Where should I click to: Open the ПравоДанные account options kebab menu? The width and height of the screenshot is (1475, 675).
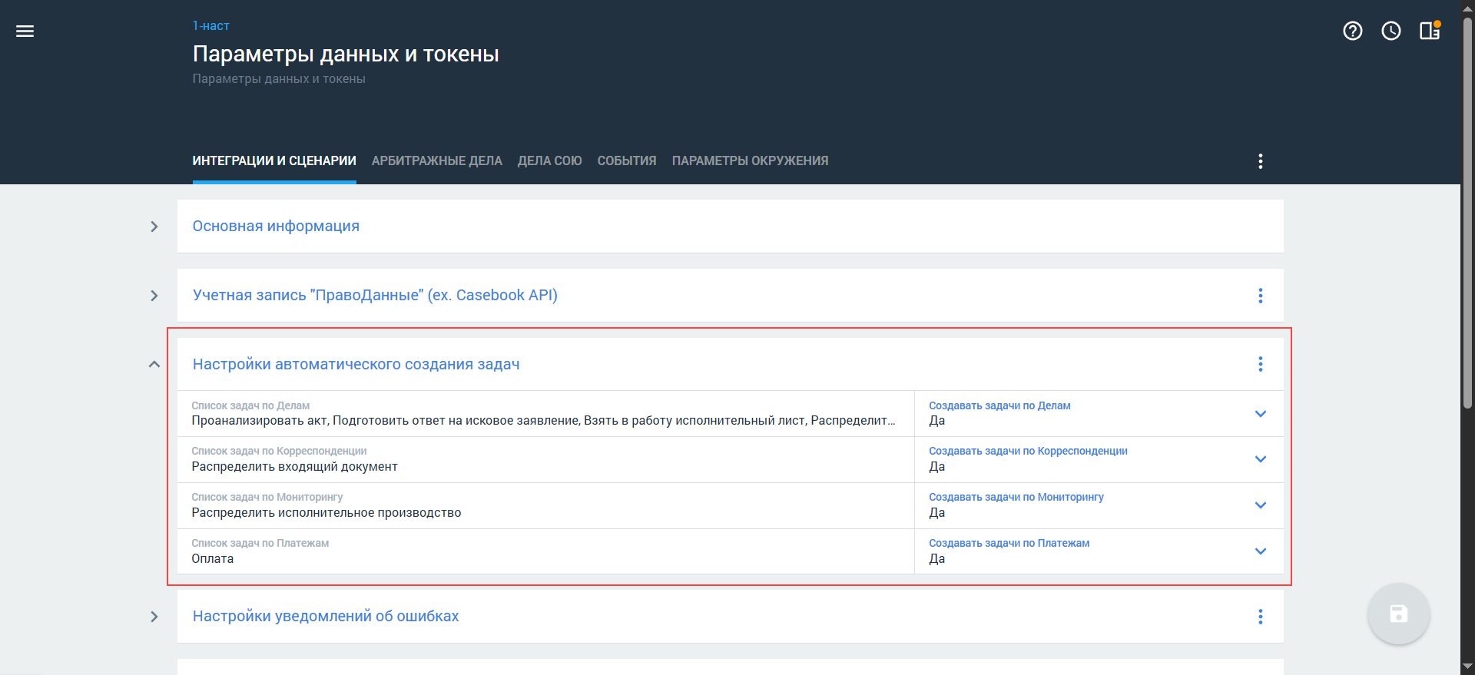[1261, 296]
